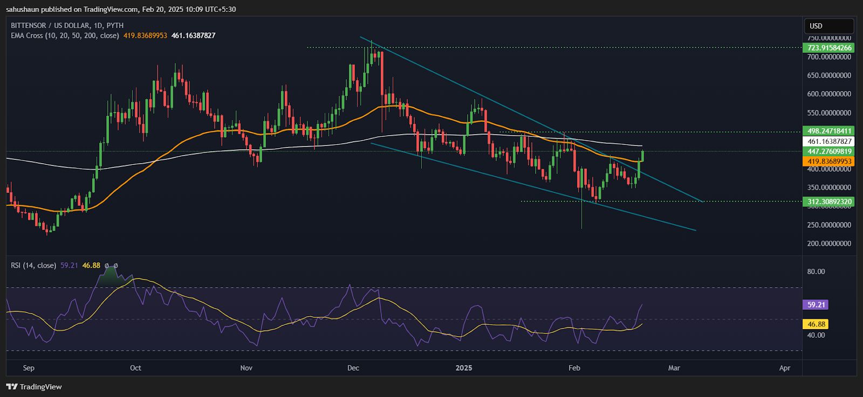This screenshot has height=397, width=863.
Task: Click the 40.00 tick on RSI axis
Action: coord(816,335)
